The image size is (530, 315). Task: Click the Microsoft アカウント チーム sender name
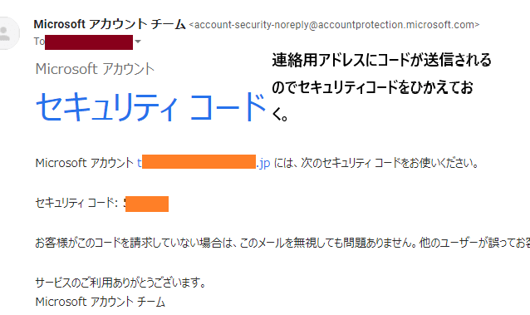tap(110, 24)
